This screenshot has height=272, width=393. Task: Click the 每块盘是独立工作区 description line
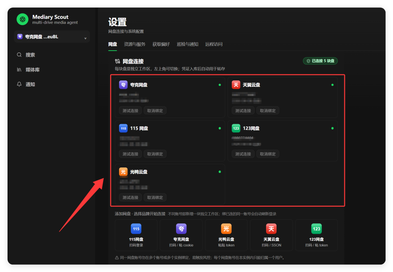[170, 69]
